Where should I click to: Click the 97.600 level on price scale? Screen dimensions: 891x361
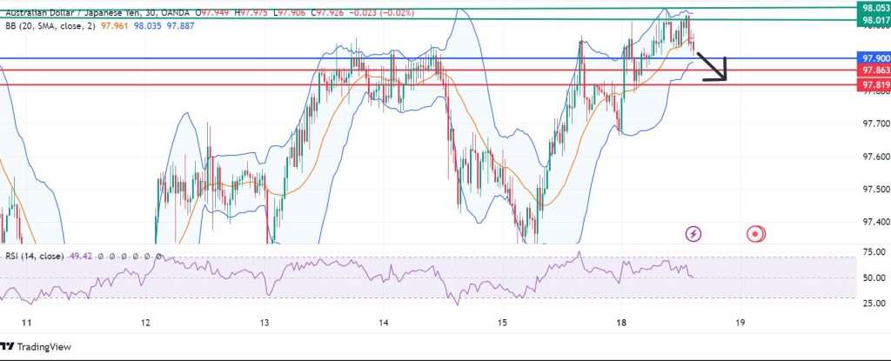pyautogui.click(x=872, y=157)
